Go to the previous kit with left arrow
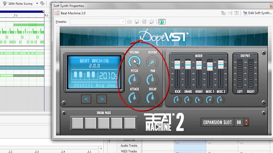The image size is (273, 153). coord(86,99)
